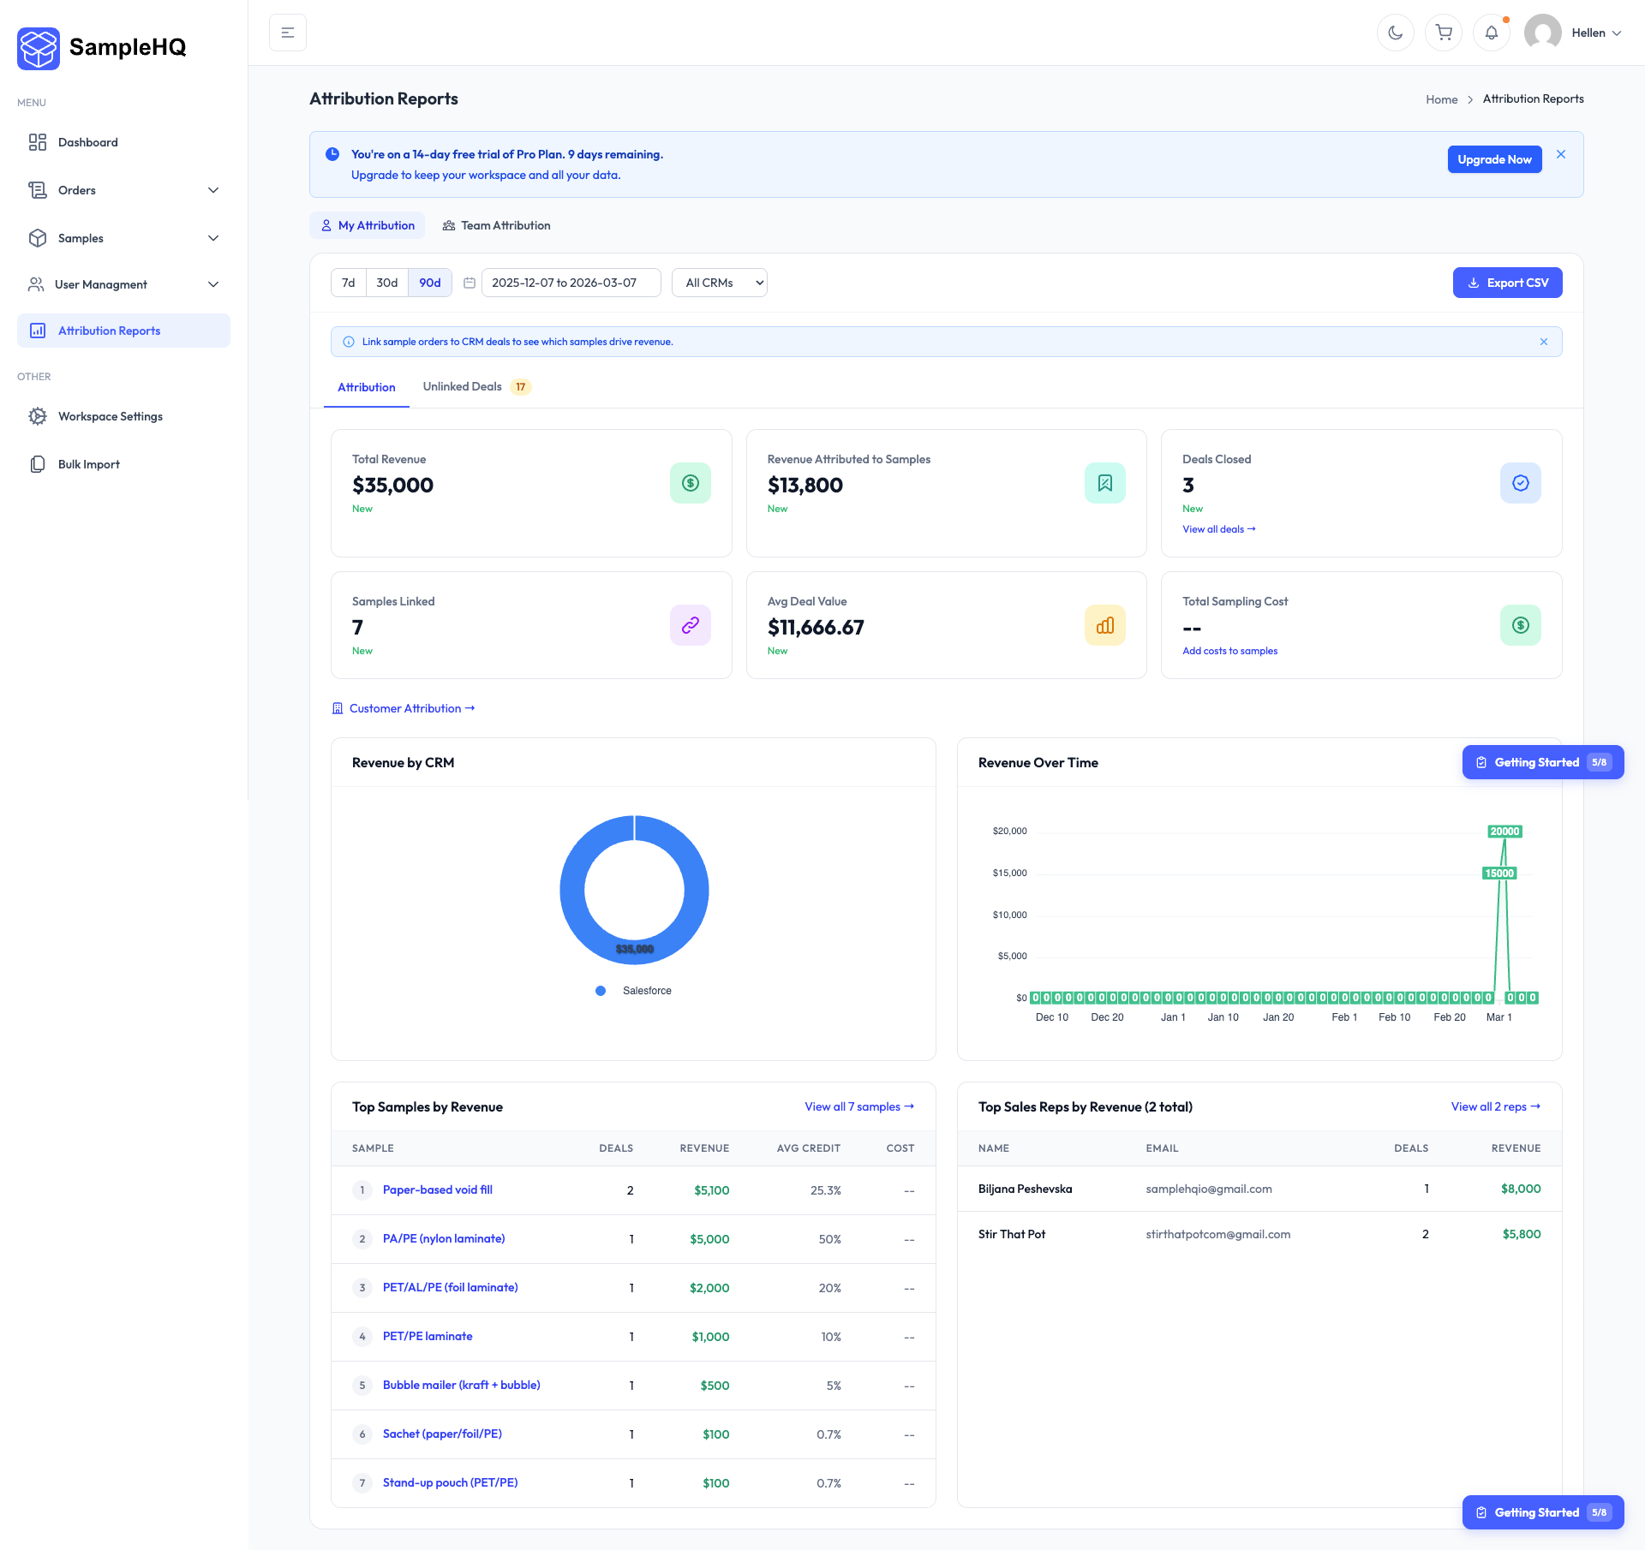Click the date range input field
This screenshot has height=1550, width=1645.
[x=571, y=283]
